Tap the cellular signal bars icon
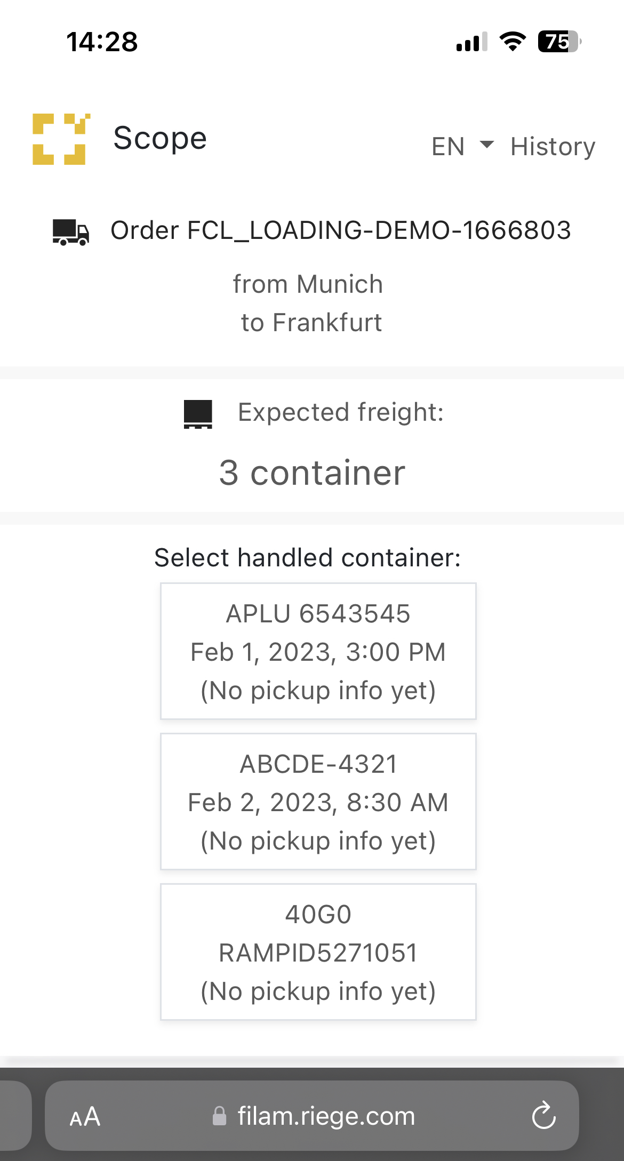 click(x=472, y=42)
